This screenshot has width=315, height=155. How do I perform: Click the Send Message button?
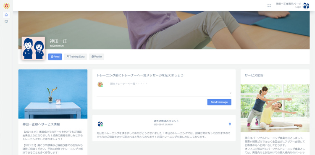pos(219,102)
